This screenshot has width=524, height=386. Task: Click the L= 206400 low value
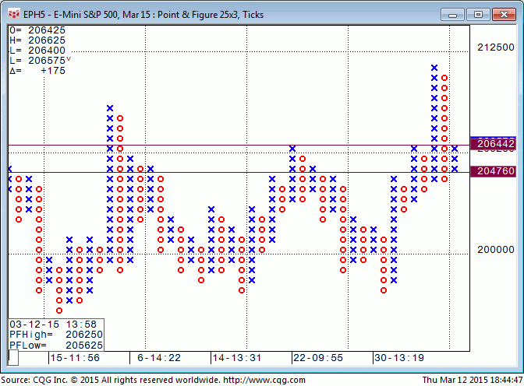(37, 51)
